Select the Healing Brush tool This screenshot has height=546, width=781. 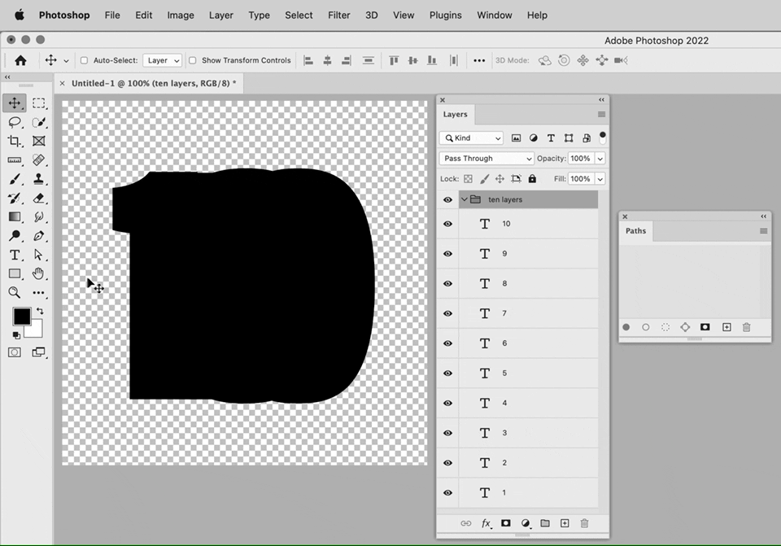pos(38,160)
